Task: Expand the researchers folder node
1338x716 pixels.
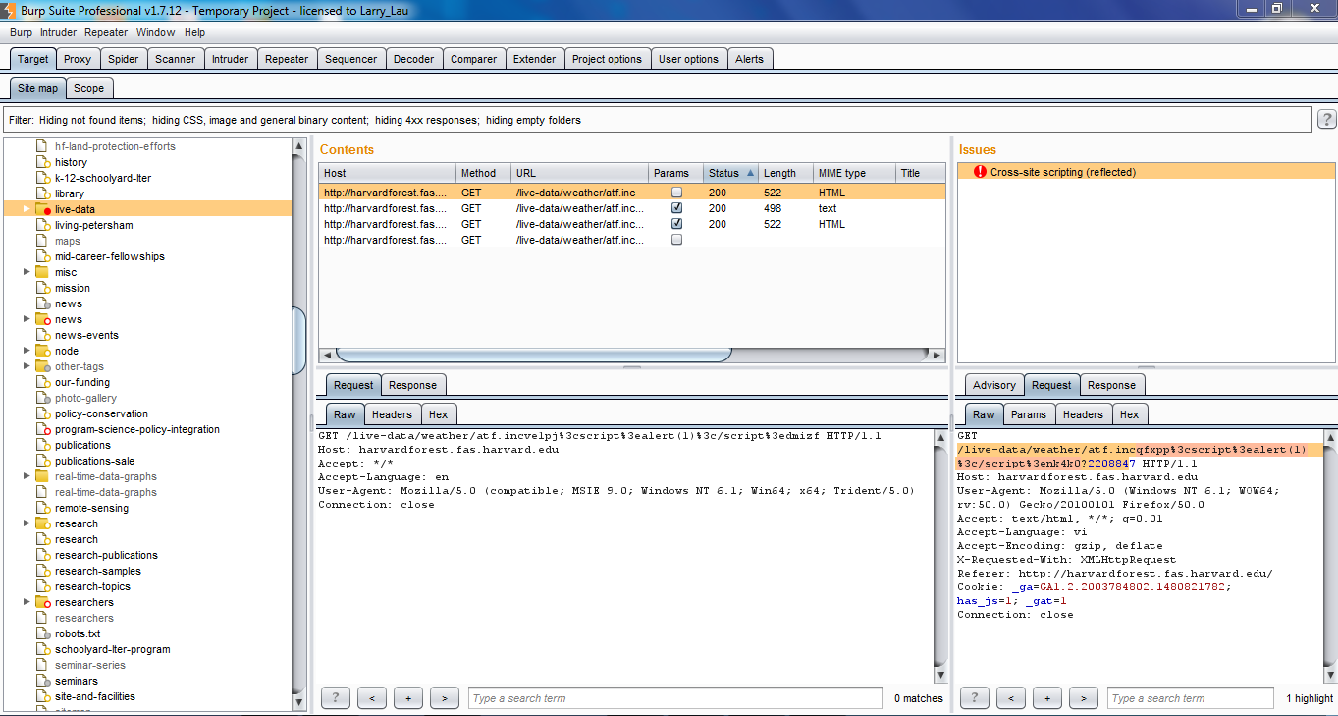Action: (27, 602)
